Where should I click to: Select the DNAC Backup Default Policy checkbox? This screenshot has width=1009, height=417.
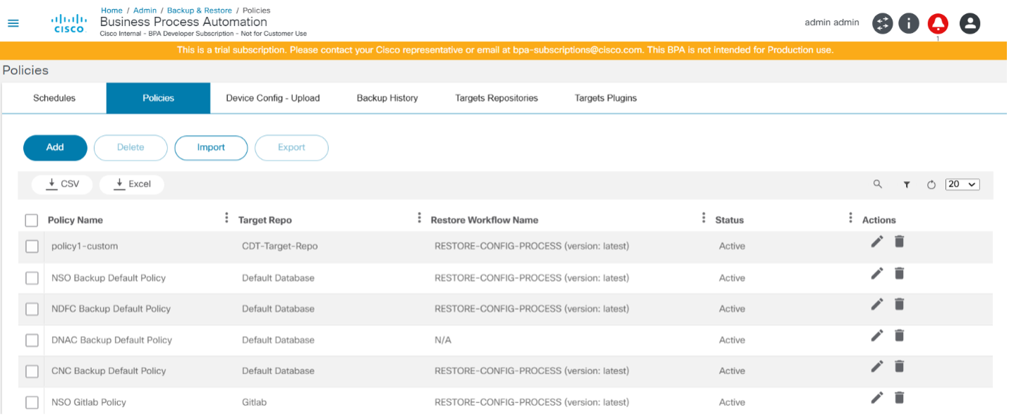click(32, 340)
